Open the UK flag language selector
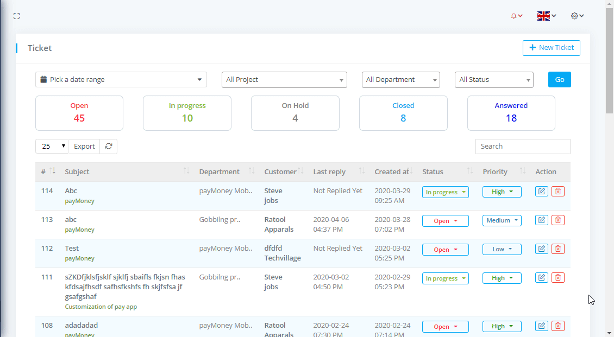The image size is (614, 337). (x=546, y=16)
